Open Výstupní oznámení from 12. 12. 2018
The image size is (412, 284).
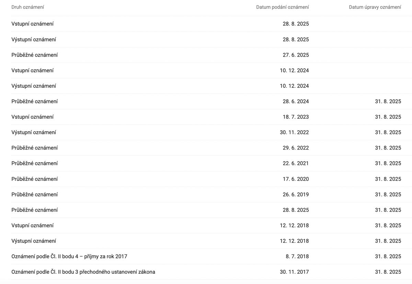tap(34, 241)
